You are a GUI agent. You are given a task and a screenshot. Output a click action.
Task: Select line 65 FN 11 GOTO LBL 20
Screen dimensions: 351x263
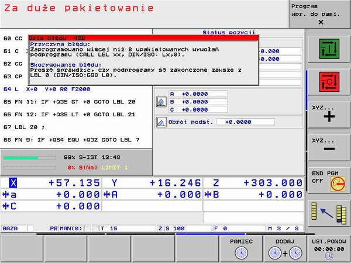(70, 102)
